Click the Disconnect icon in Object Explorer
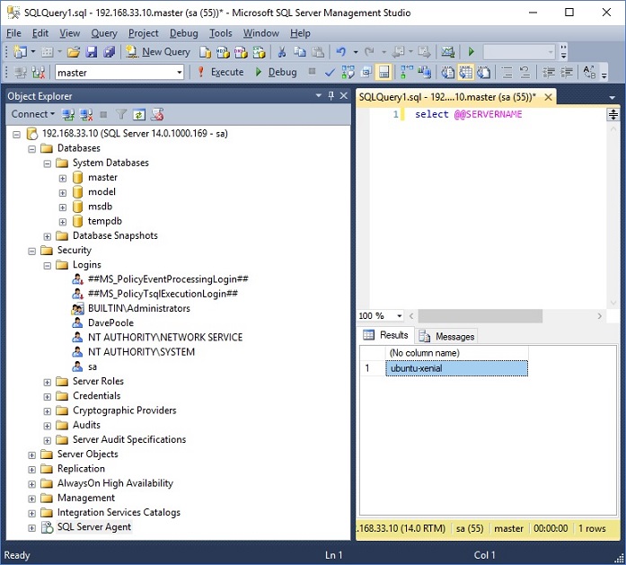Image resolution: width=626 pixels, height=565 pixels. [x=87, y=115]
